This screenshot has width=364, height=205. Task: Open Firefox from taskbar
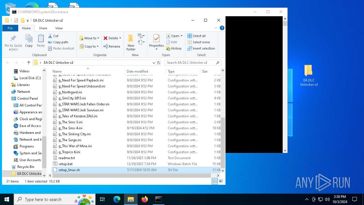click(x=145, y=199)
